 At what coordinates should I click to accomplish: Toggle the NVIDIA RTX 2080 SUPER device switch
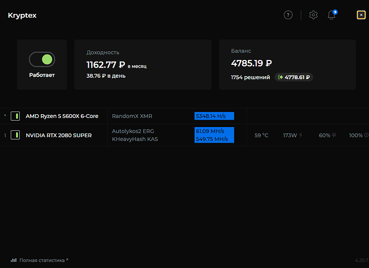click(x=16, y=135)
